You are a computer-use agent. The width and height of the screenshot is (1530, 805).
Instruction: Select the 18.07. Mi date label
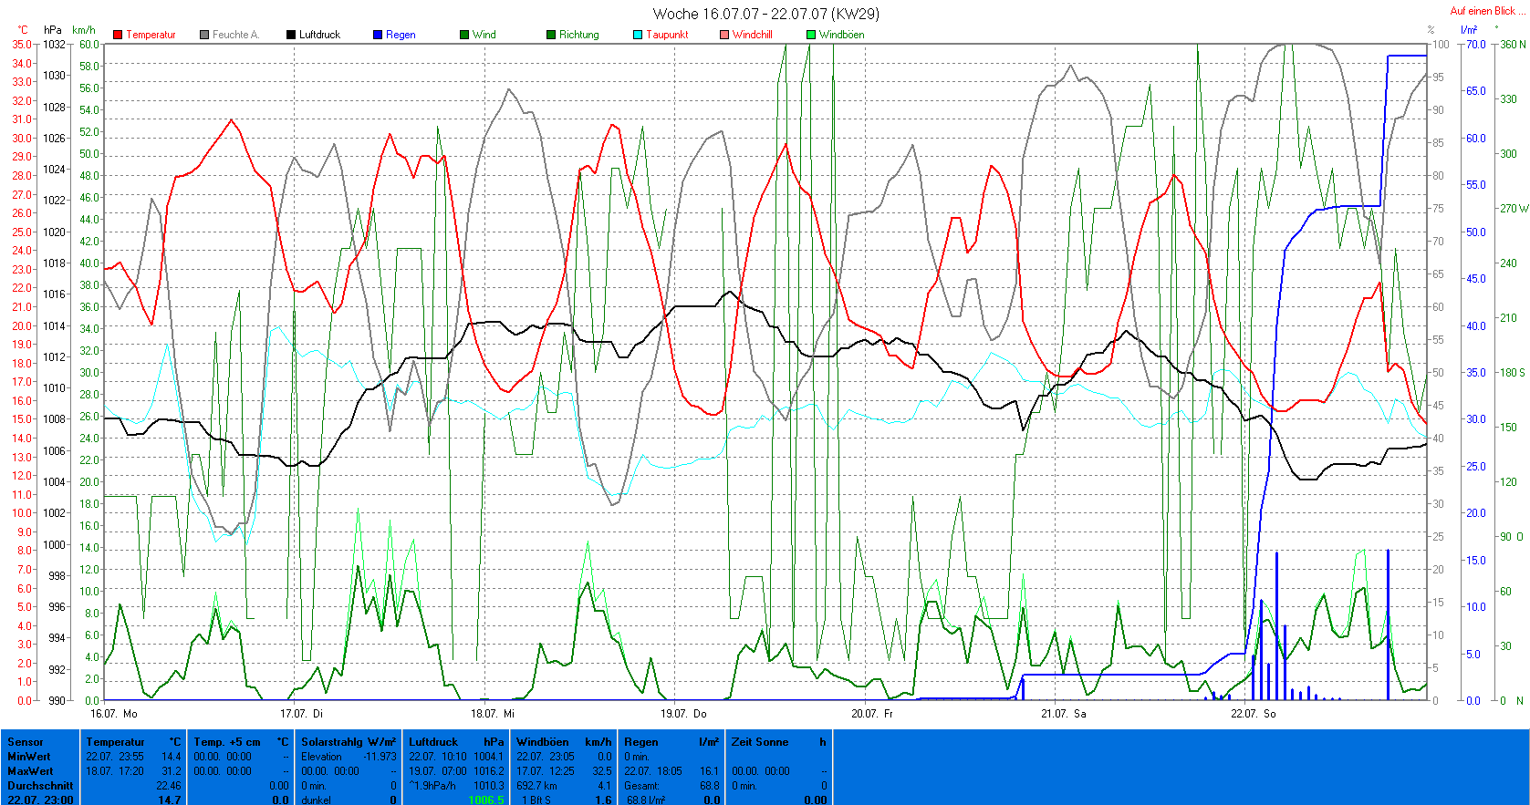[x=492, y=713]
